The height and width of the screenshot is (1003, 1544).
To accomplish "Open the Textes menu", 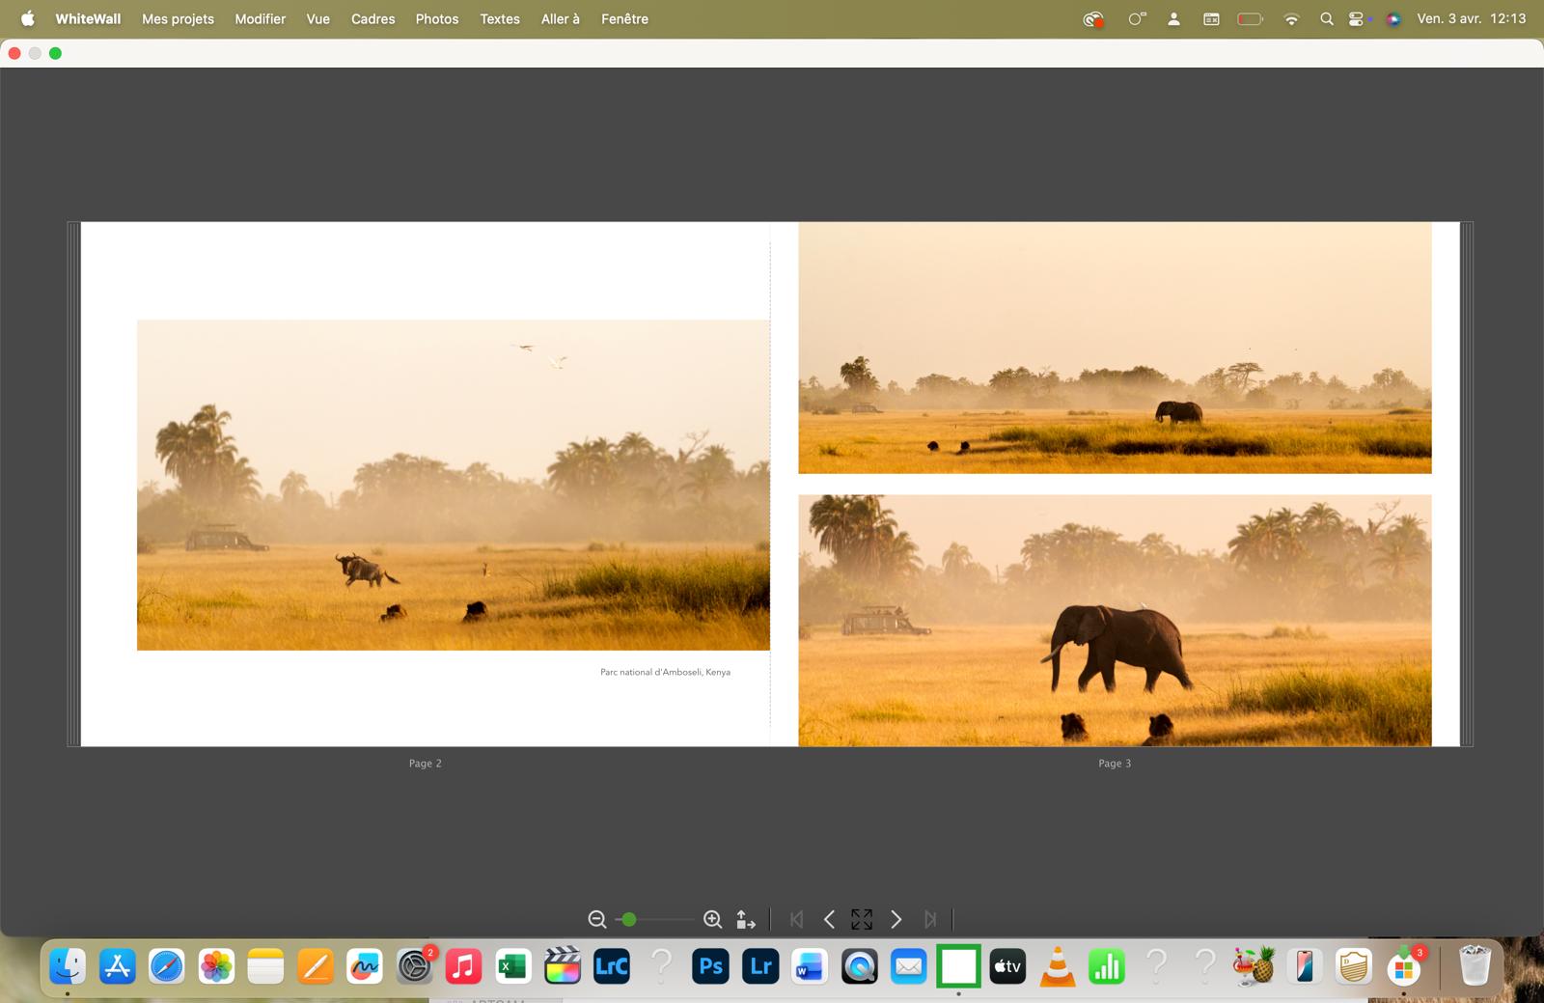I will point(499,18).
